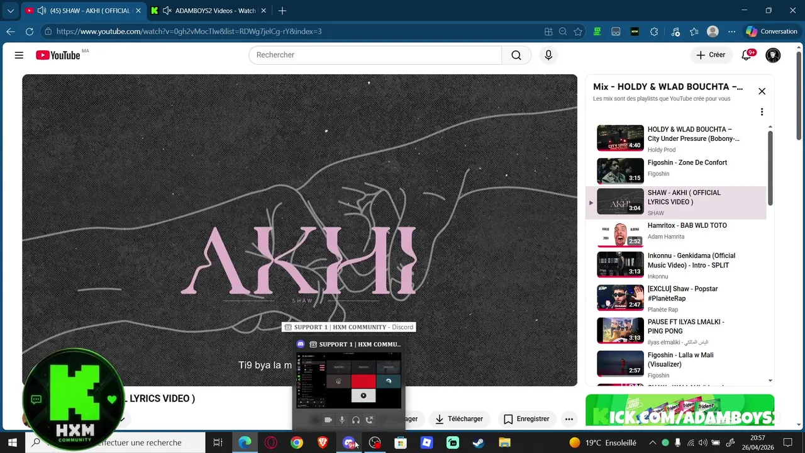The height and width of the screenshot is (453, 805).
Task: Open the green Kick Loot extension
Action: pos(597,31)
